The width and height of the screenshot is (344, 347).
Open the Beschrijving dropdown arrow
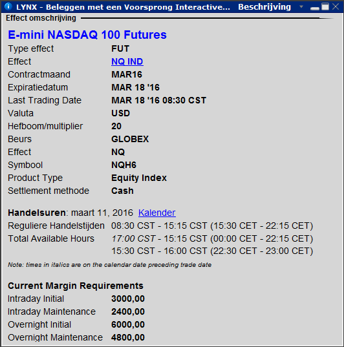tap(301, 7)
